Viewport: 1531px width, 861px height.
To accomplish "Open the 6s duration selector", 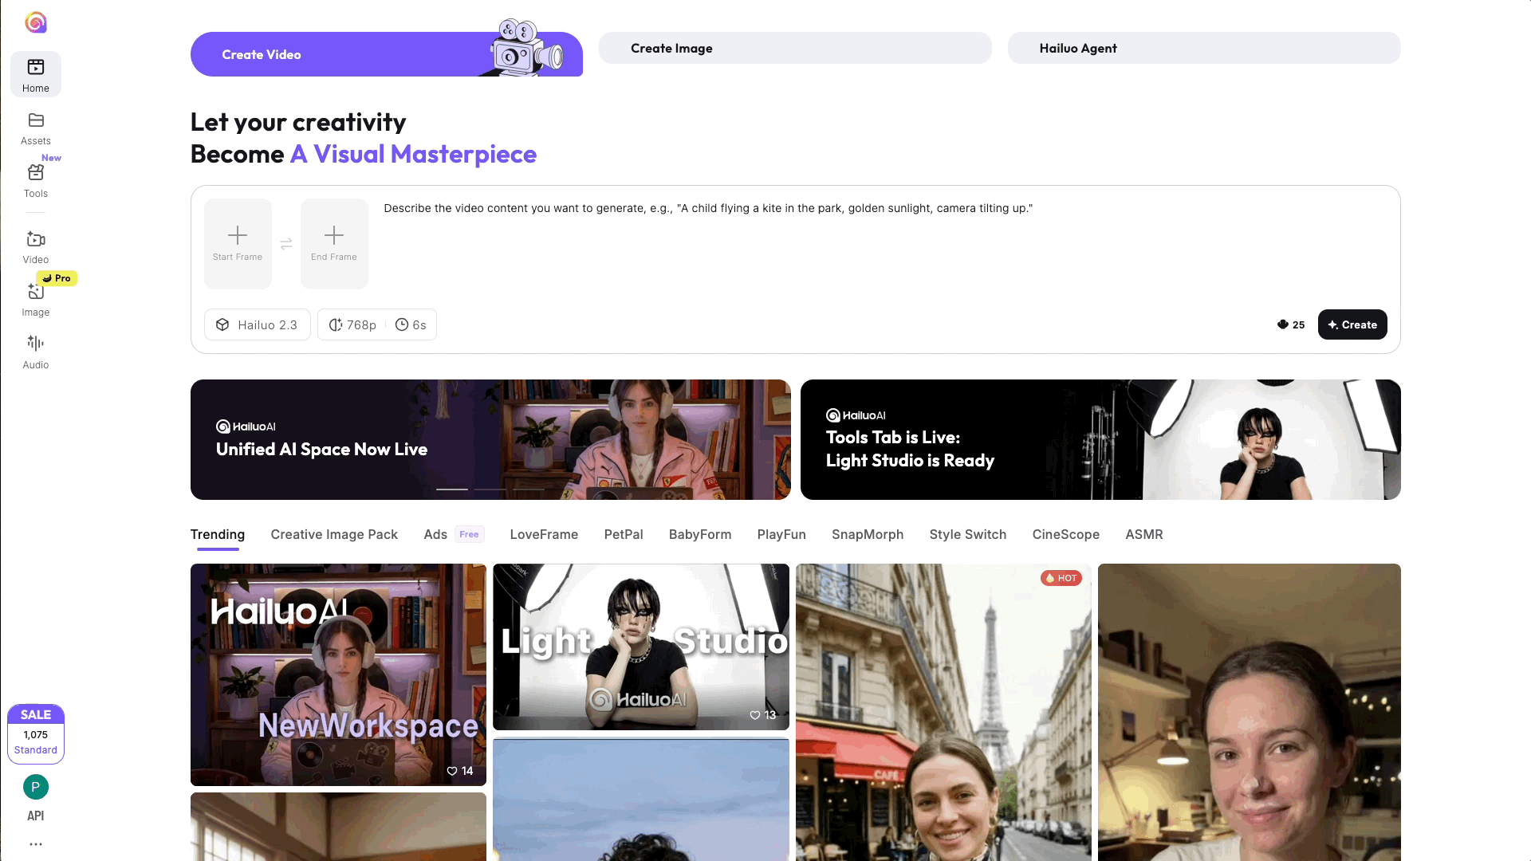I will (x=411, y=324).
